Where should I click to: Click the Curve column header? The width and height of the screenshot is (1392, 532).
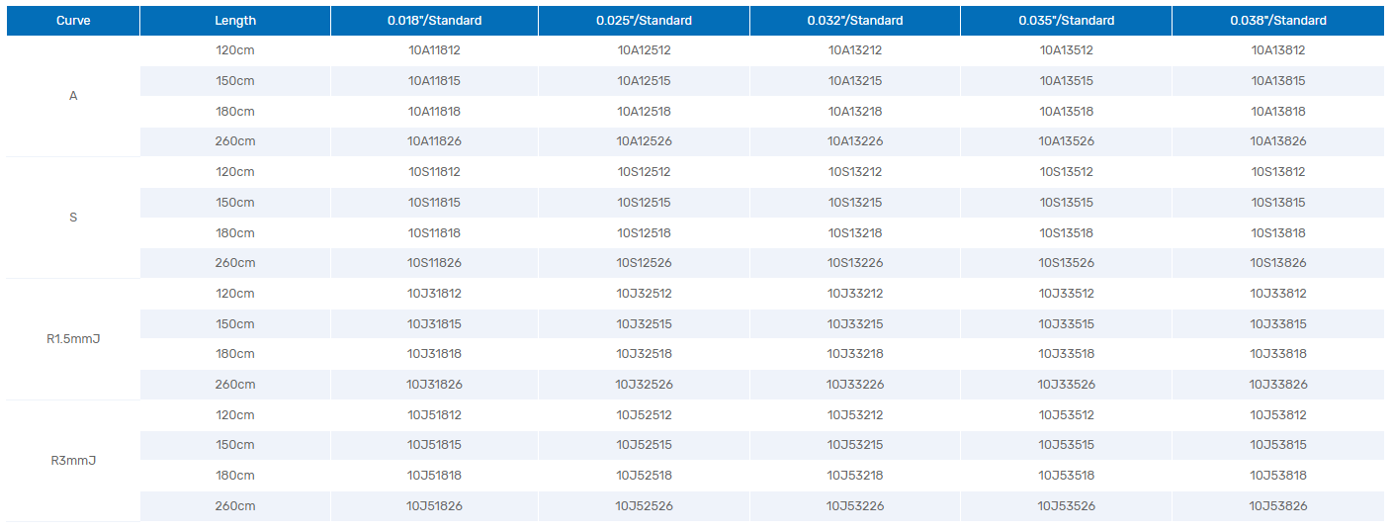point(73,21)
